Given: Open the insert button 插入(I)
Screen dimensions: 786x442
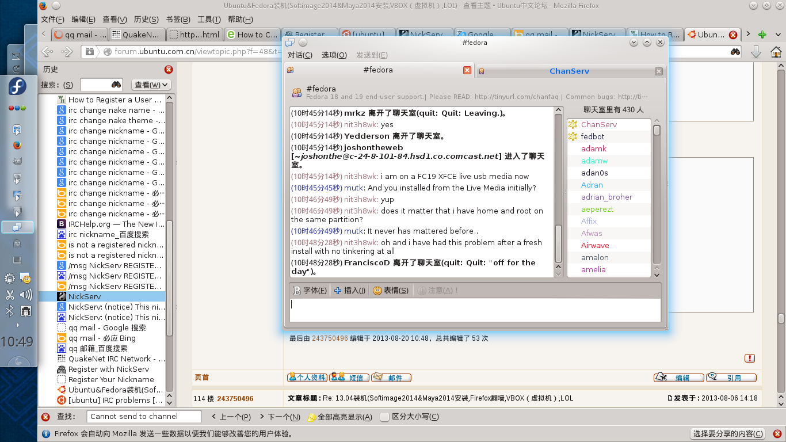Looking at the screenshot, I should click(350, 291).
